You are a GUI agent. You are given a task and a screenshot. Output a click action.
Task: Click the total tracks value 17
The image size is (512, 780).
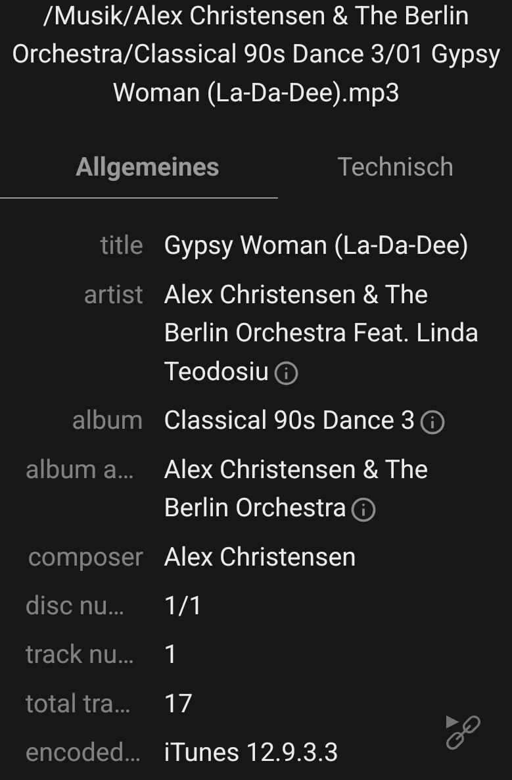(x=178, y=704)
